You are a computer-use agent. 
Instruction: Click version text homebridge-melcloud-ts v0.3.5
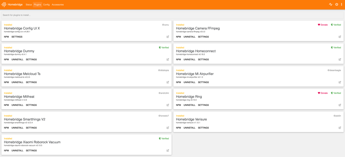click(17, 77)
